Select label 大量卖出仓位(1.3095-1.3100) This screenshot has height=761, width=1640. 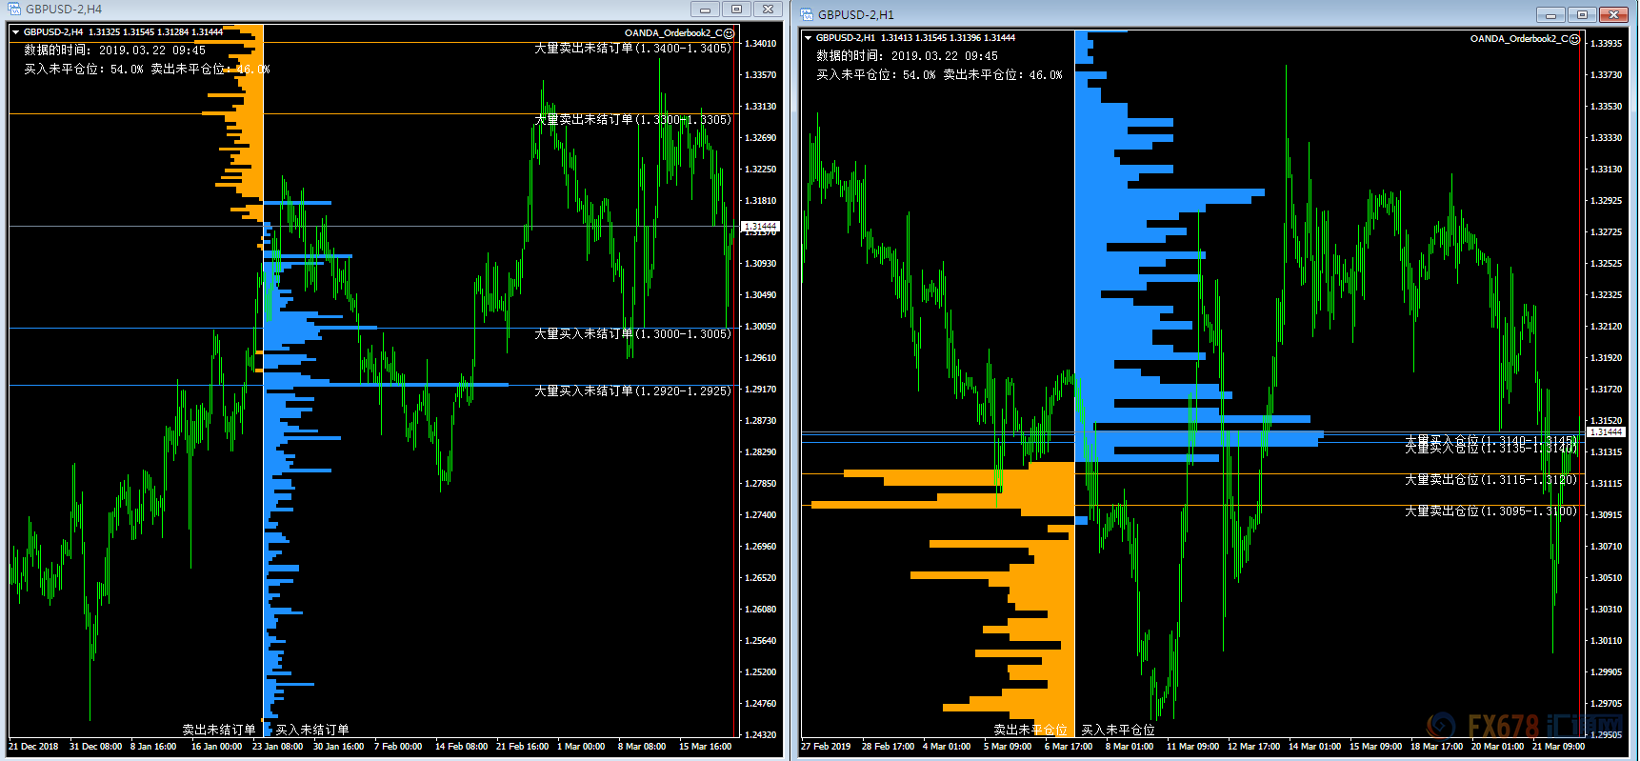click(x=1490, y=511)
